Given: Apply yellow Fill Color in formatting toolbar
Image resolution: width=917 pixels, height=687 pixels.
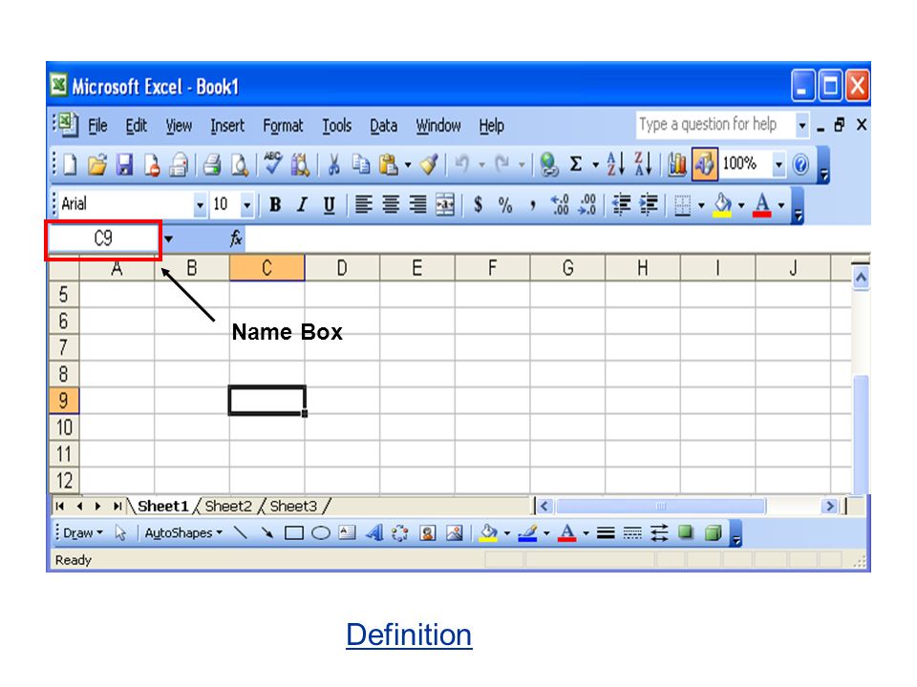Looking at the screenshot, I should (x=723, y=205).
